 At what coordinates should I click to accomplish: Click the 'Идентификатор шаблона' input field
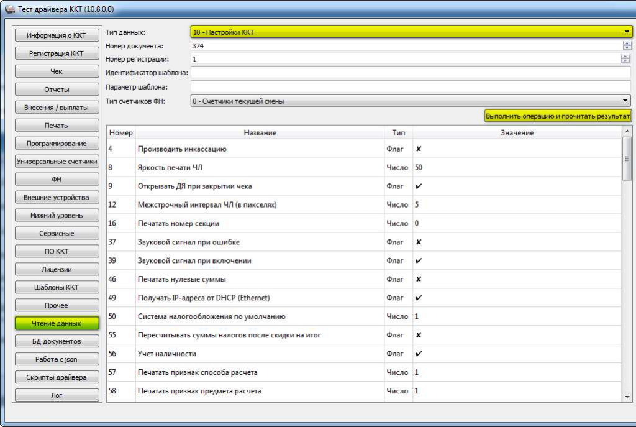tap(410, 73)
